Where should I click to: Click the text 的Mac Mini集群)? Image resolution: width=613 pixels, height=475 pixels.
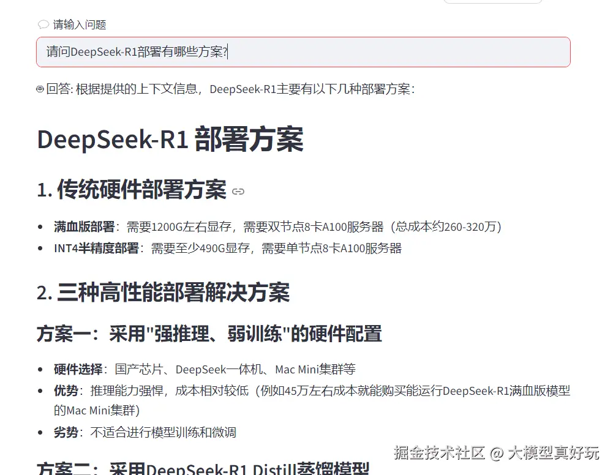pos(97,410)
